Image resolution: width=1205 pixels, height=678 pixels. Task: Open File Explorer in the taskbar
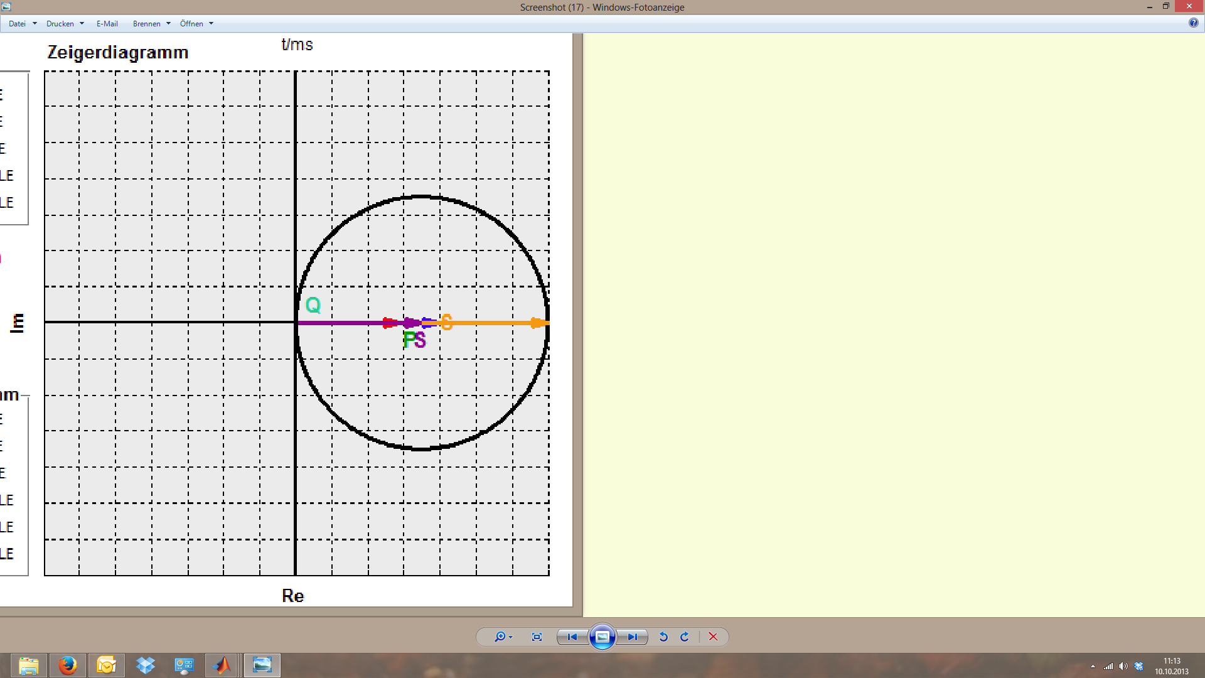(29, 665)
